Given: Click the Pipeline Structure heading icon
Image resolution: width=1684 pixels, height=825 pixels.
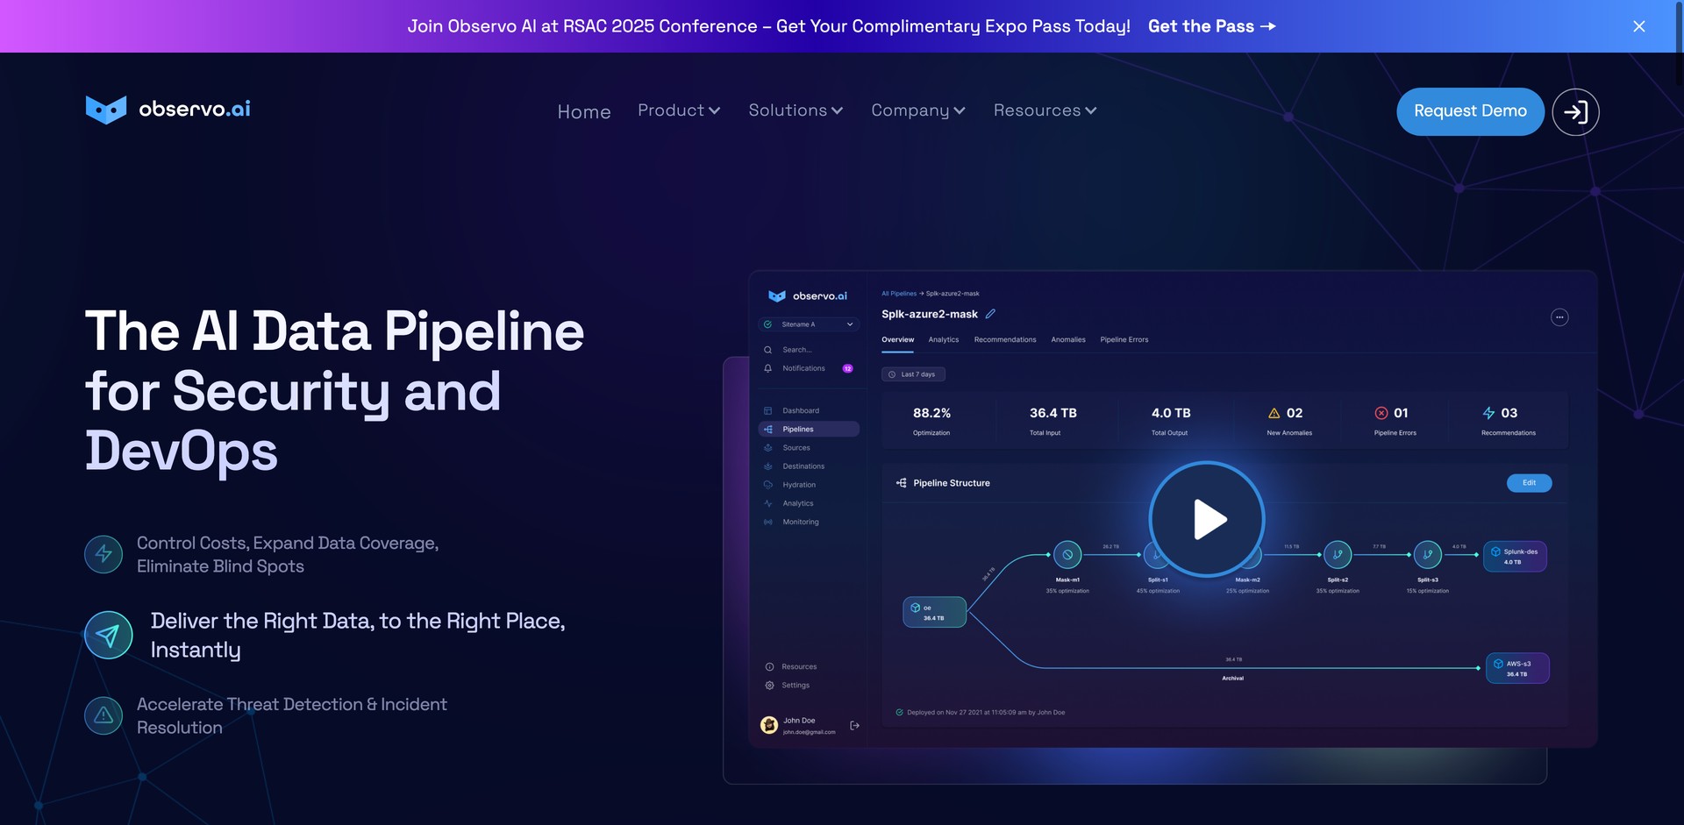Looking at the screenshot, I should (901, 483).
